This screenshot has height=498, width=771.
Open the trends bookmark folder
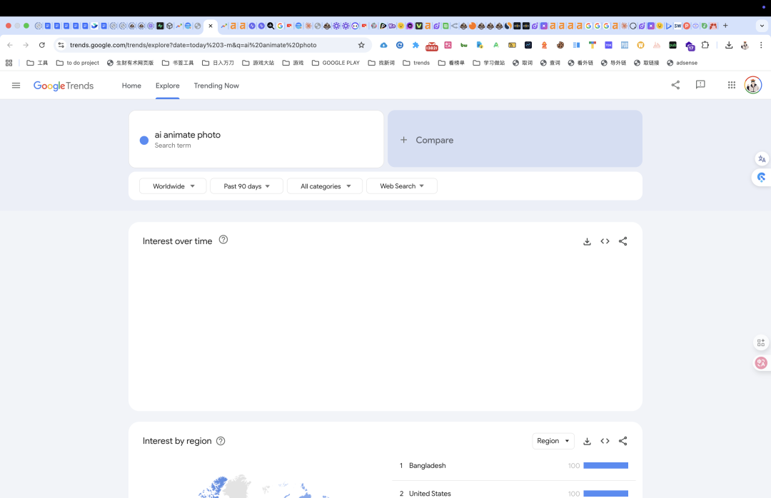click(416, 63)
